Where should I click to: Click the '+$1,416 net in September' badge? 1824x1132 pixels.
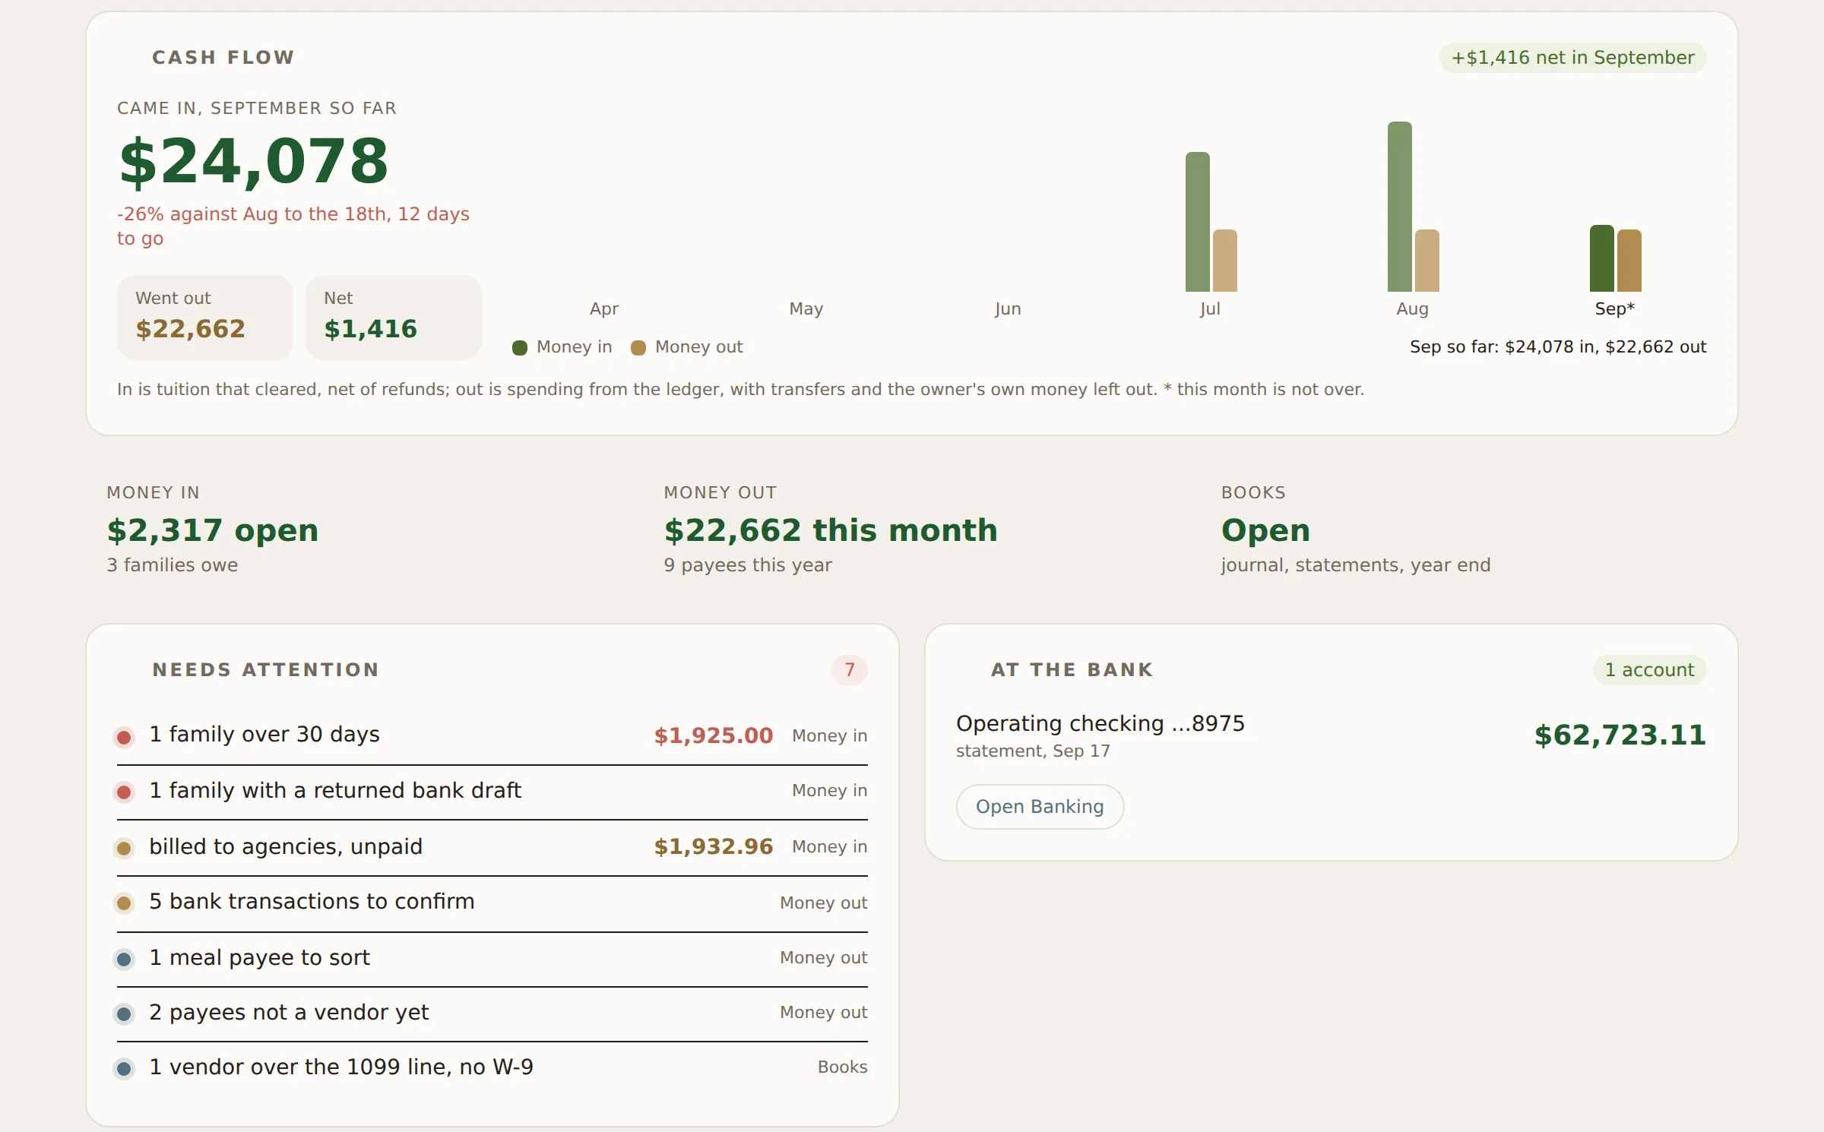(x=1572, y=58)
